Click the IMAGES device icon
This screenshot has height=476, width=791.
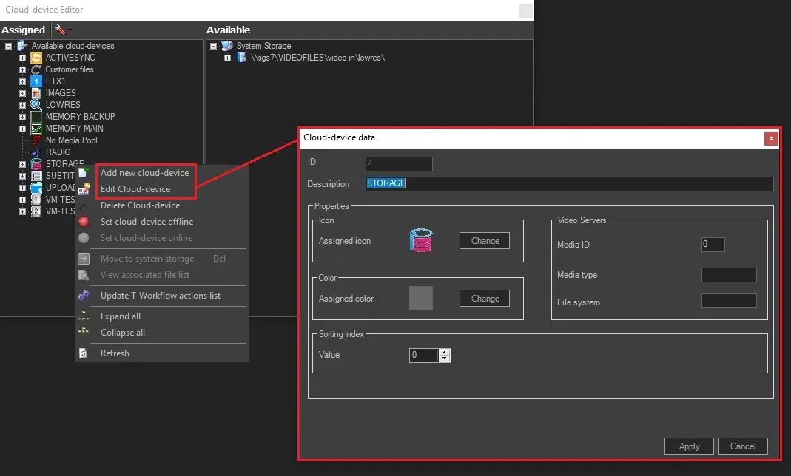click(36, 93)
